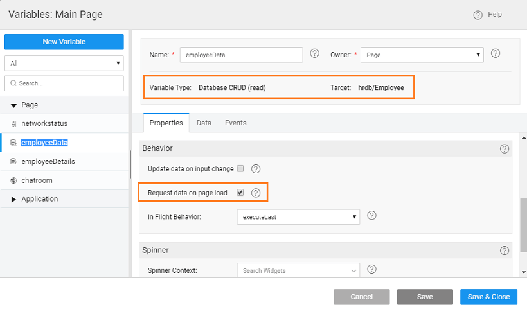
Task: Click help icon for Update data on input change
Action: point(255,169)
